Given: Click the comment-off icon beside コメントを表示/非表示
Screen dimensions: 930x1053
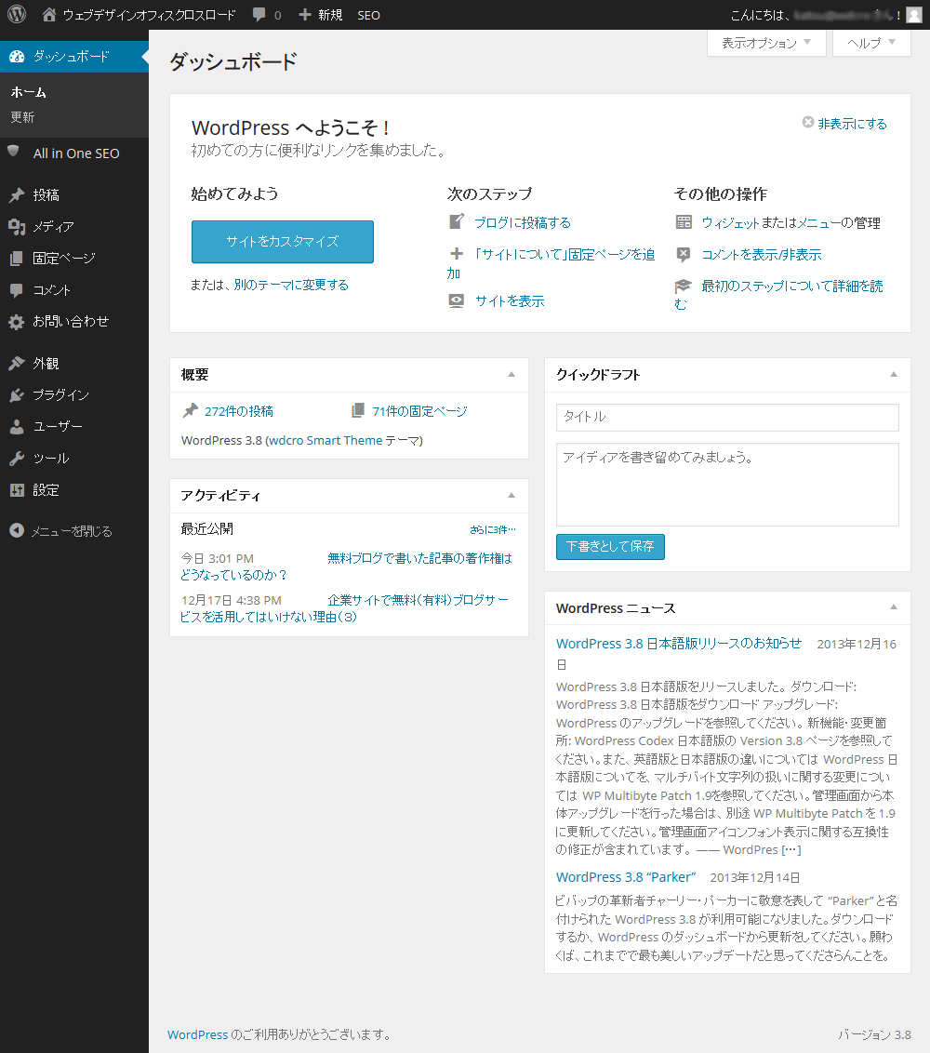Looking at the screenshot, I should (x=684, y=254).
